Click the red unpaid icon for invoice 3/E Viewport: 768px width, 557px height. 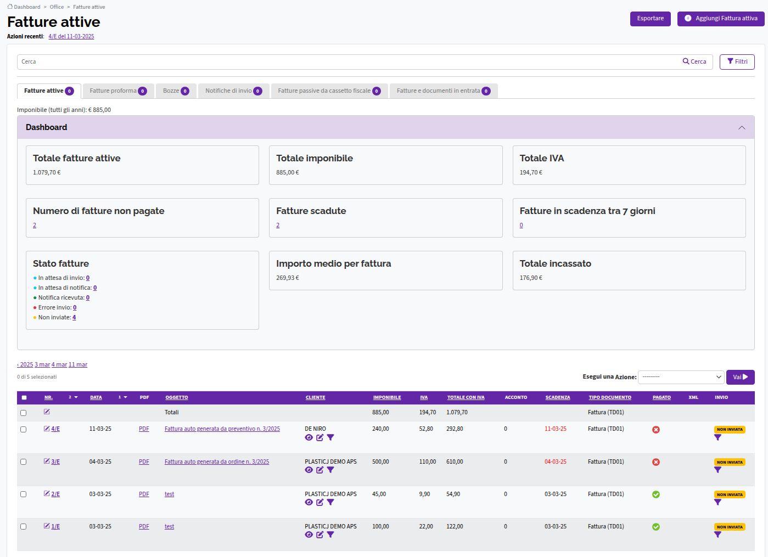pos(656,462)
